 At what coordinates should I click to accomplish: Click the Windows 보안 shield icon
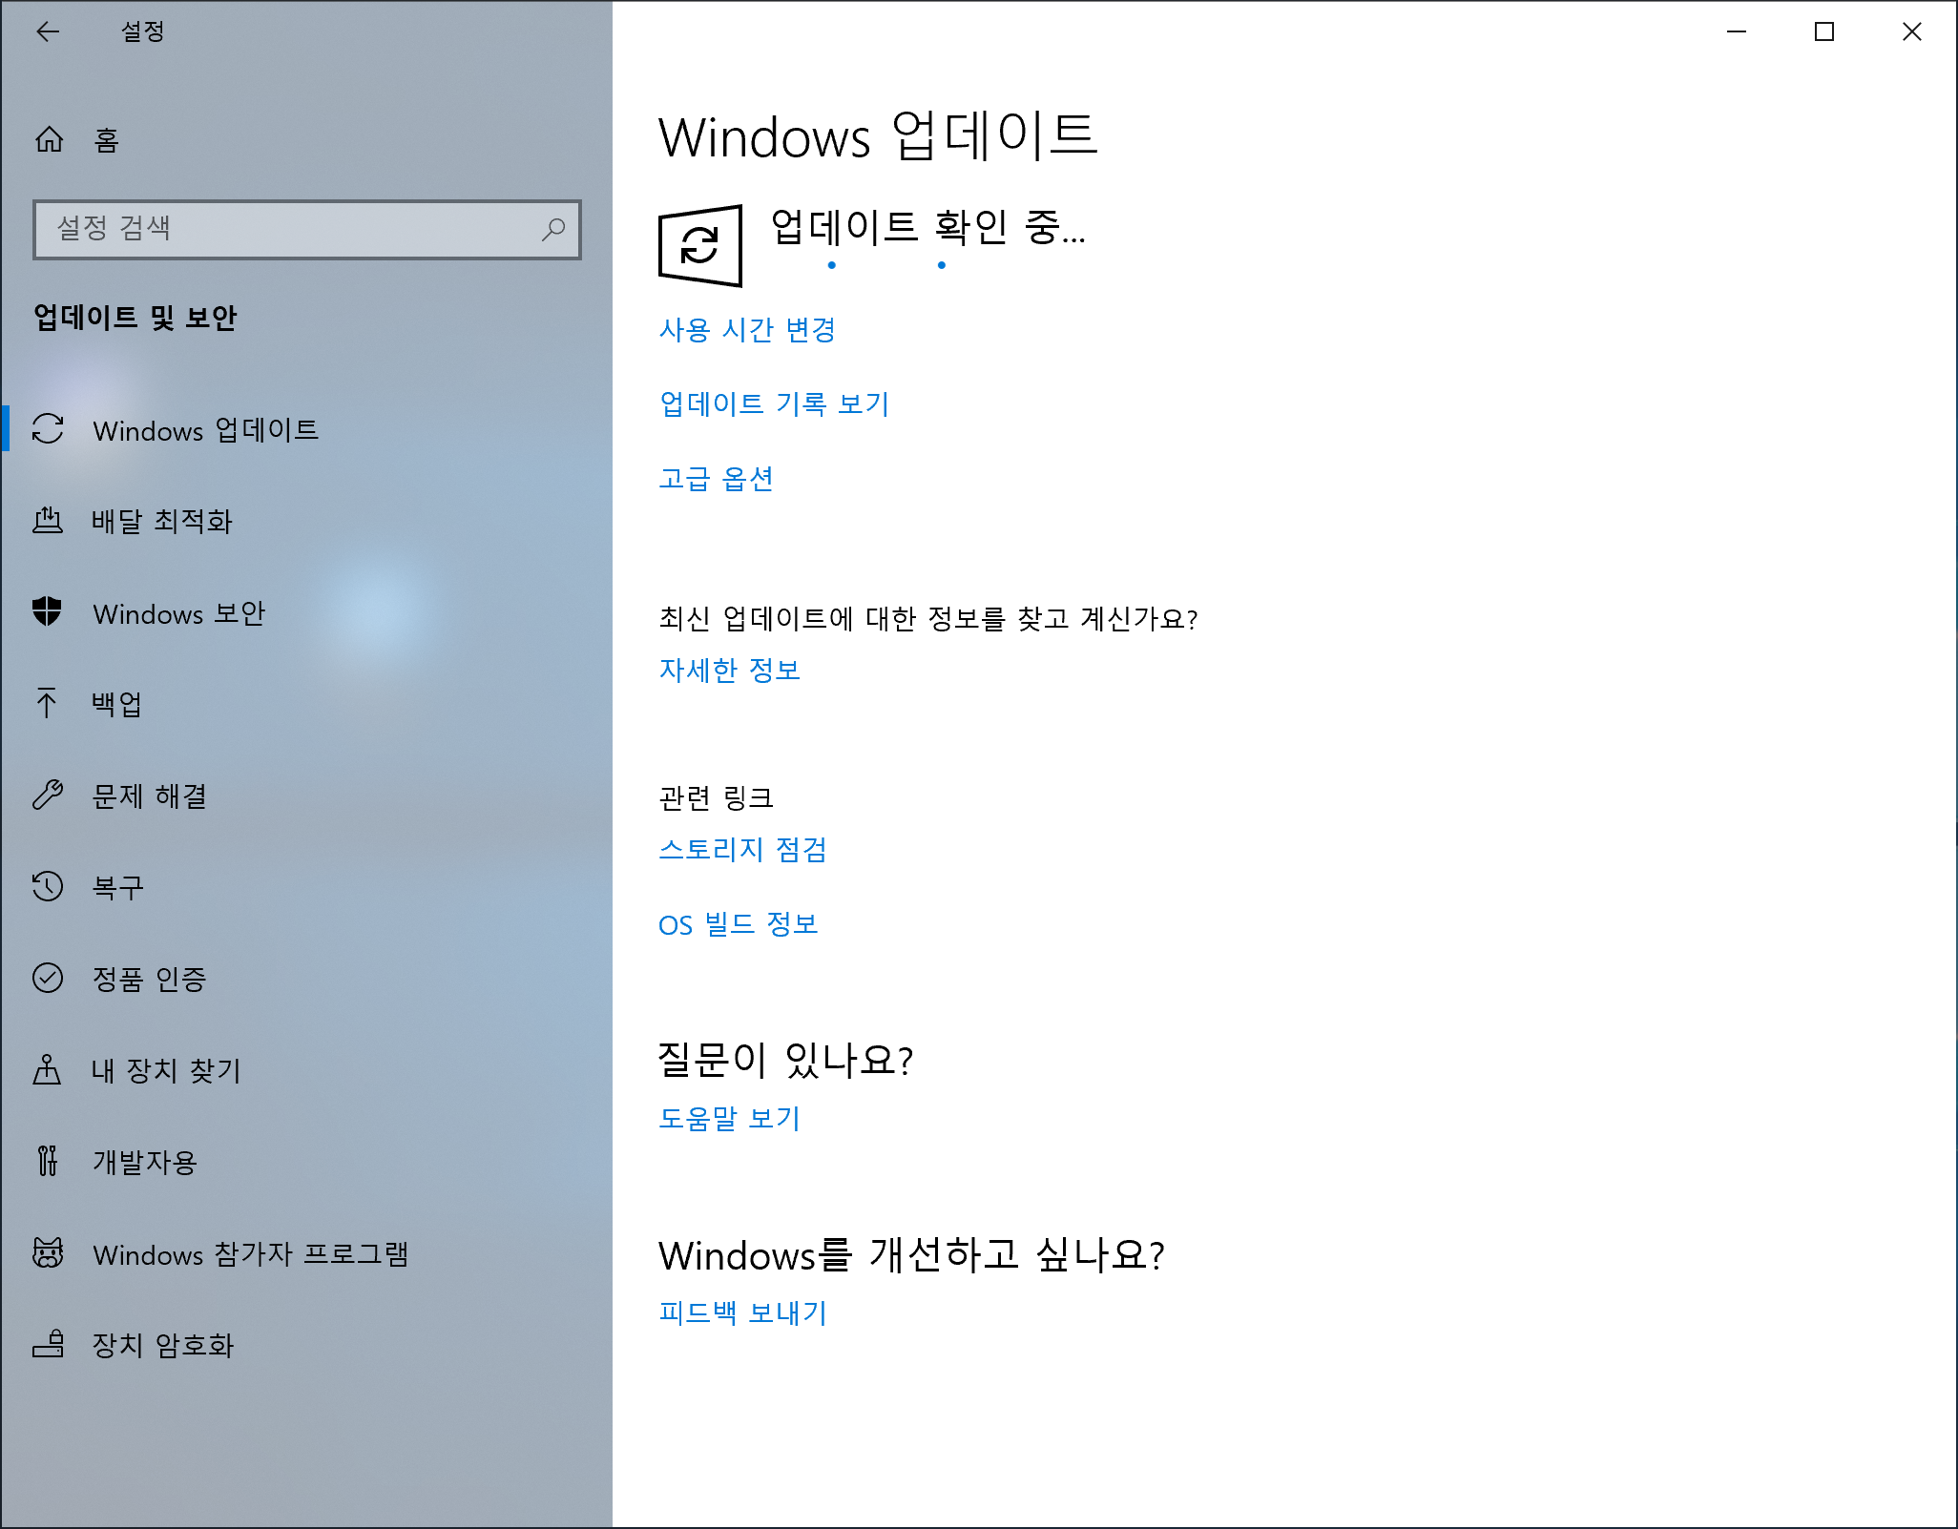click(x=47, y=611)
